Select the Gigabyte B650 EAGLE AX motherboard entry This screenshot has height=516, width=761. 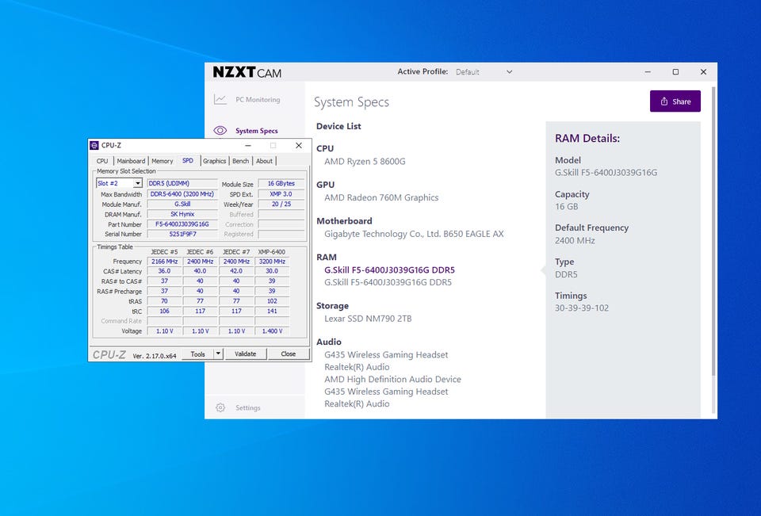pyautogui.click(x=414, y=234)
